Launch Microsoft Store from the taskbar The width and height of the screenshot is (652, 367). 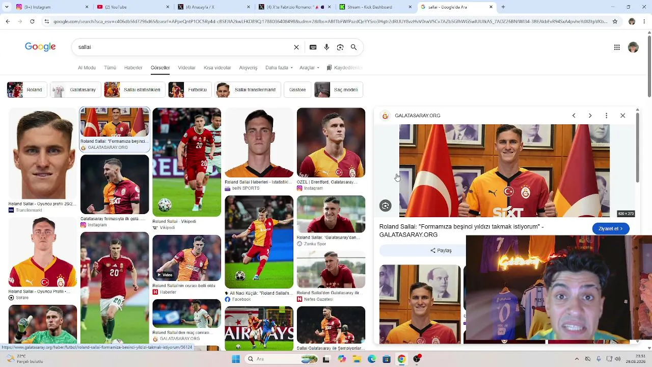pyautogui.click(x=387, y=359)
